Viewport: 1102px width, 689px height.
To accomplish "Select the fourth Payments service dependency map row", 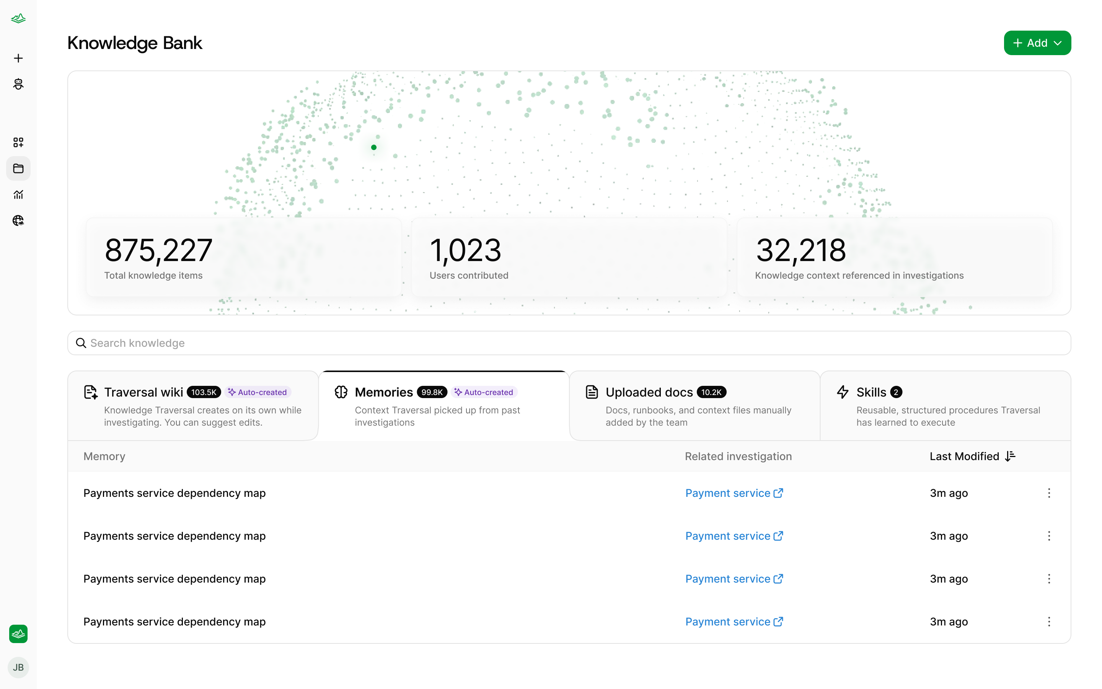I will click(569, 622).
